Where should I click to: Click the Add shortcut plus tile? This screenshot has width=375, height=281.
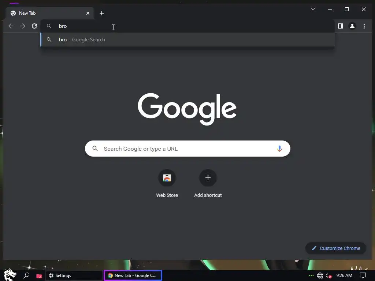[x=208, y=178]
